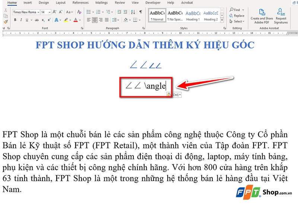Expand the Find dropdown arrow
The width and height of the screenshot is (298, 205).
coord(243,10)
